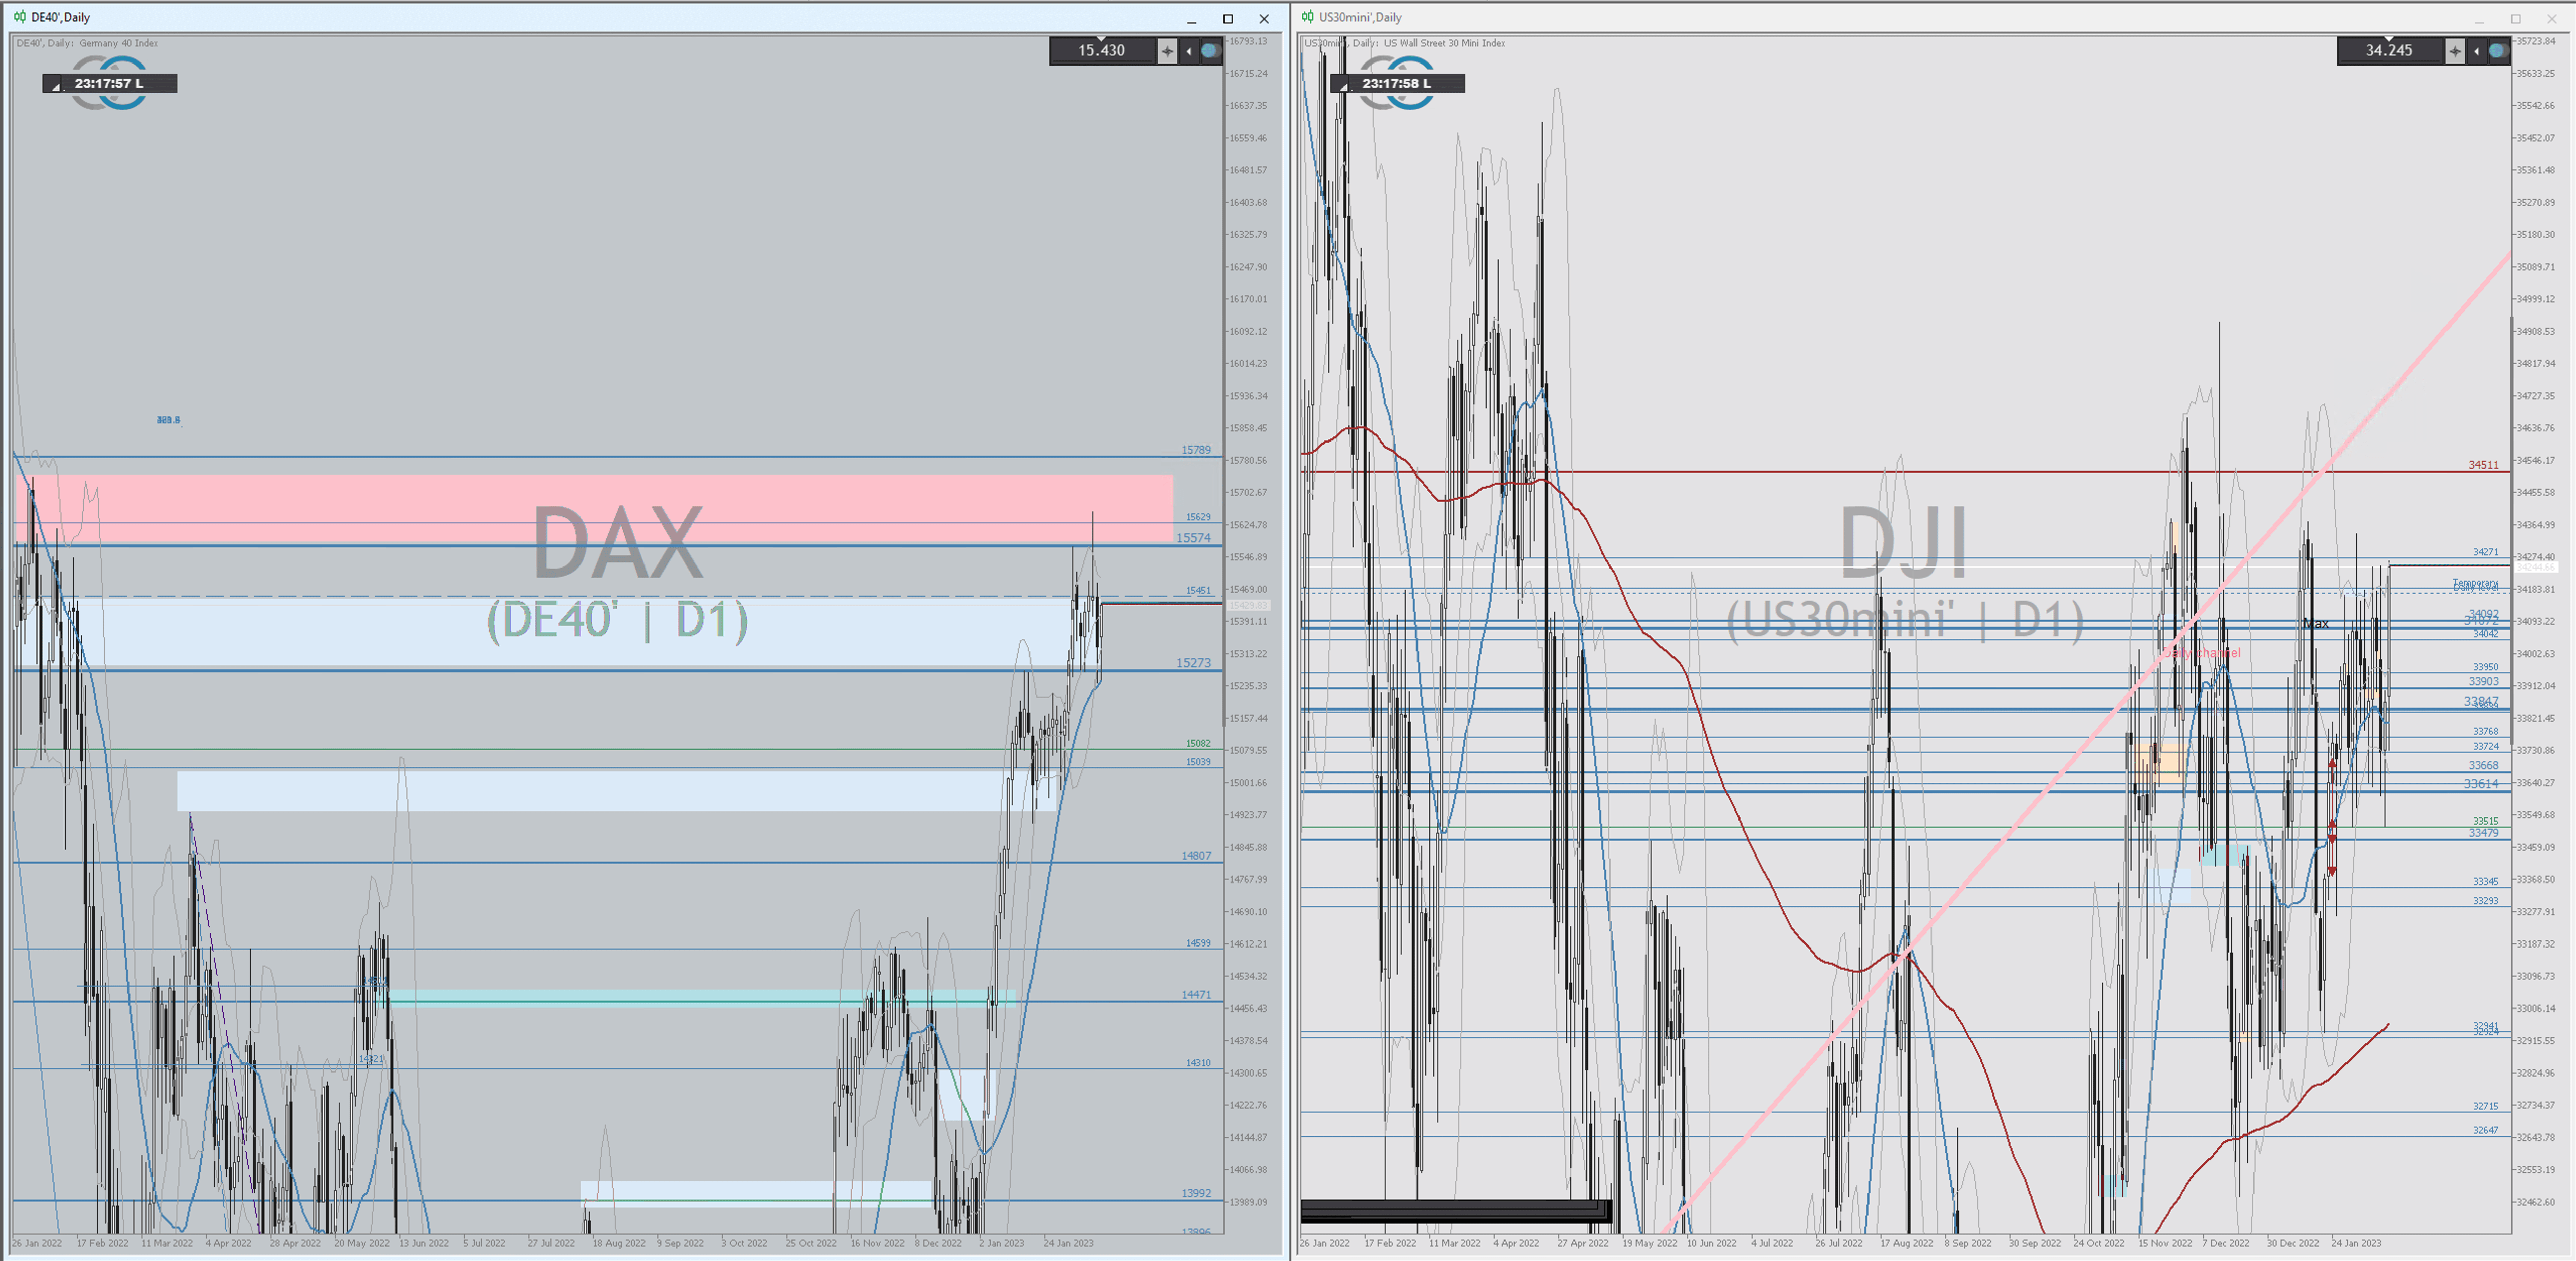Click the 32647 level label on DJI chart
The width and height of the screenshot is (2576, 1261).
2485,1130
